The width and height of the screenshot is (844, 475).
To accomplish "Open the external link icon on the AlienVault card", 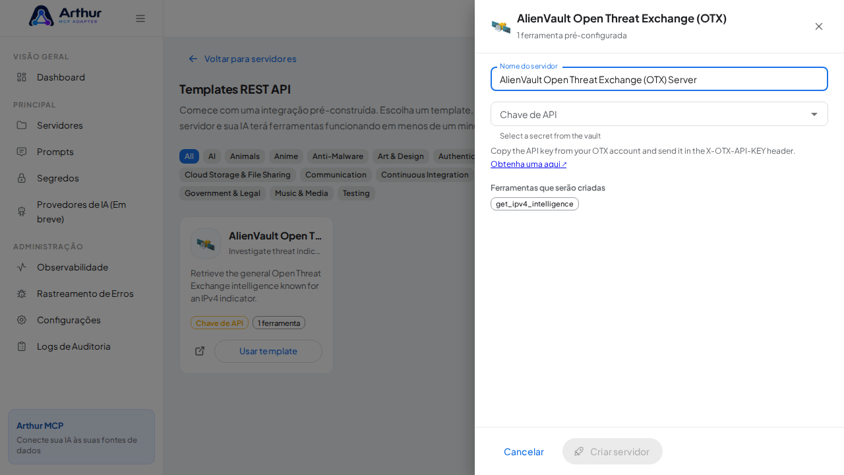I will coord(200,351).
